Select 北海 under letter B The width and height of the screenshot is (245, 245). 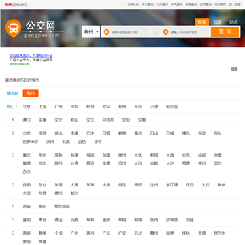tap(66, 142)
